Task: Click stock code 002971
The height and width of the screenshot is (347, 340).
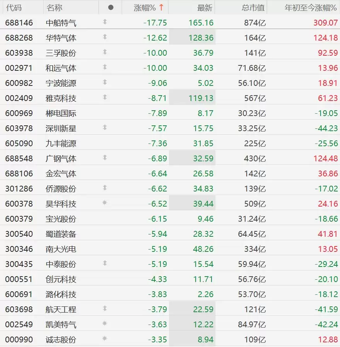Action: [x=19, y=68]
